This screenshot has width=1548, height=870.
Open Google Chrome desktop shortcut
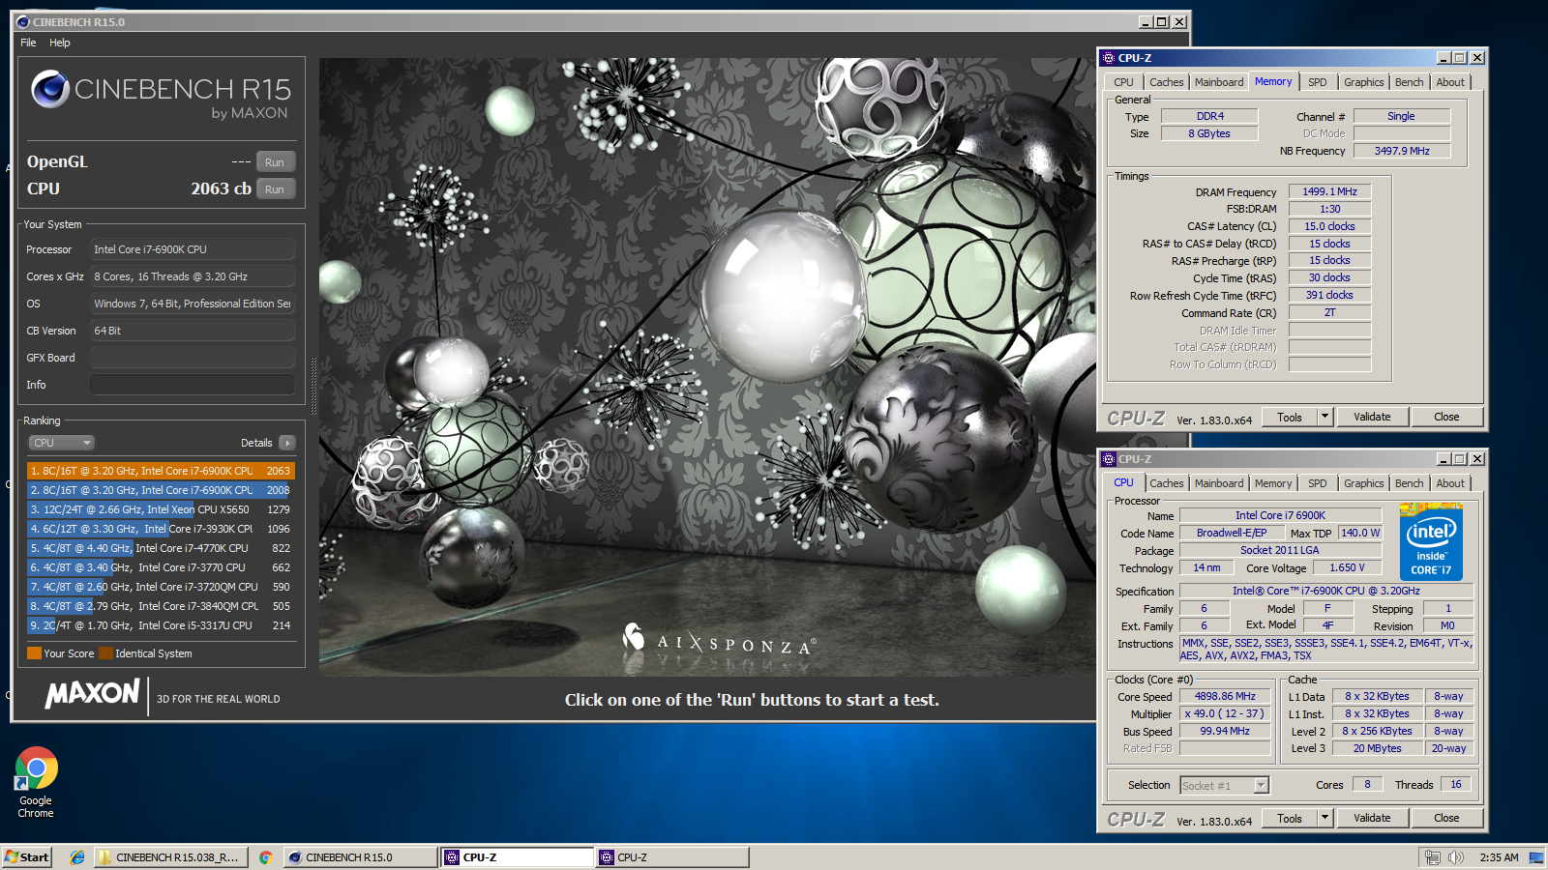36,782
